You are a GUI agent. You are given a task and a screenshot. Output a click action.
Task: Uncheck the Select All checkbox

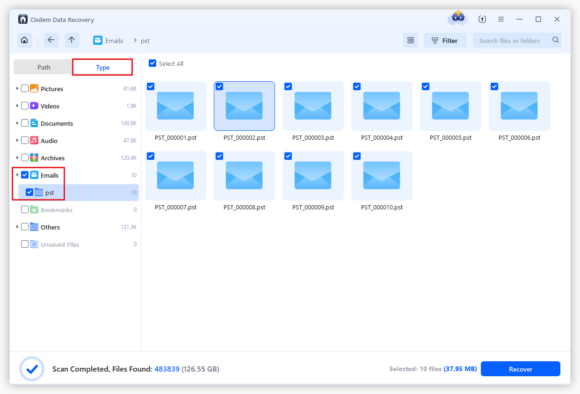152,63
